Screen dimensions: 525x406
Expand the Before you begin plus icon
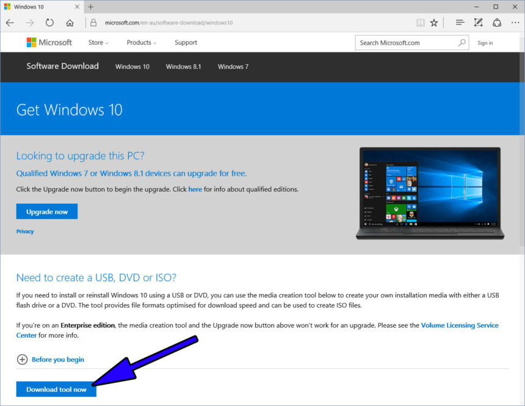click(x=22, y=360)
